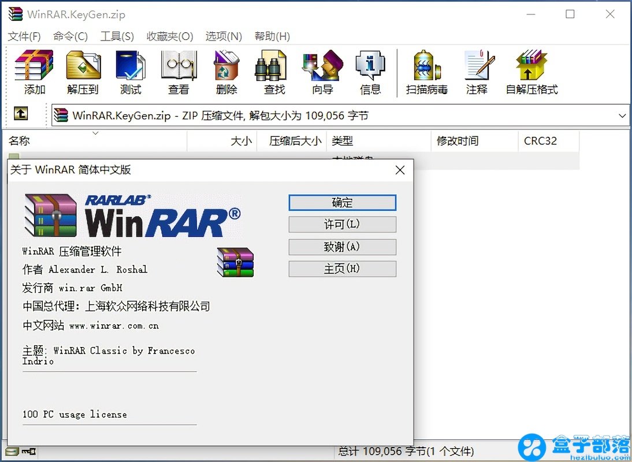Run 测试 (Test) archive icon

point(131,72)
